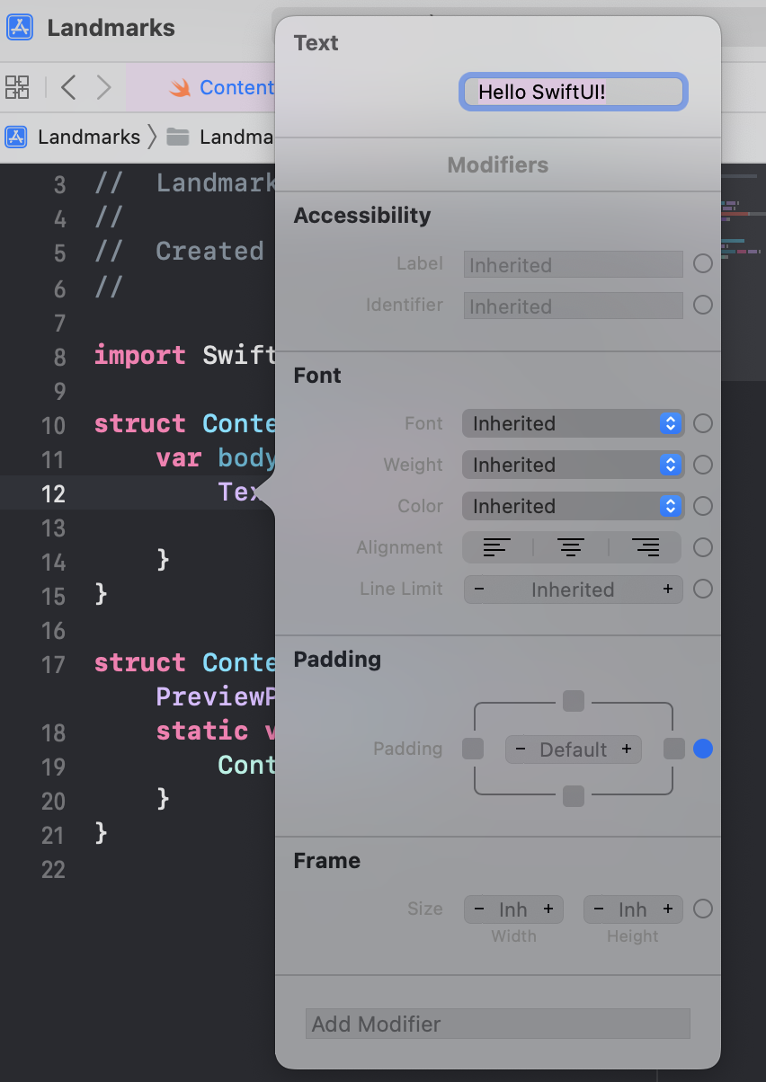Open the Weight dropdown
Image resolution: width=766 pixels, height=1082 pixels.
(573, 465)
